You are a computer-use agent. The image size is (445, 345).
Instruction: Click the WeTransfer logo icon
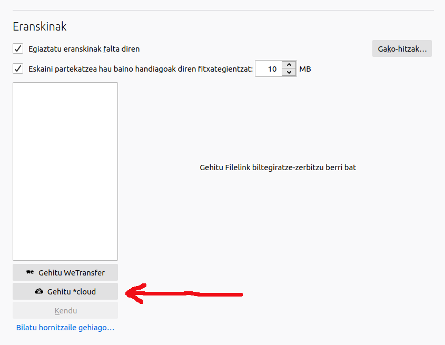(x=30, y=272)
